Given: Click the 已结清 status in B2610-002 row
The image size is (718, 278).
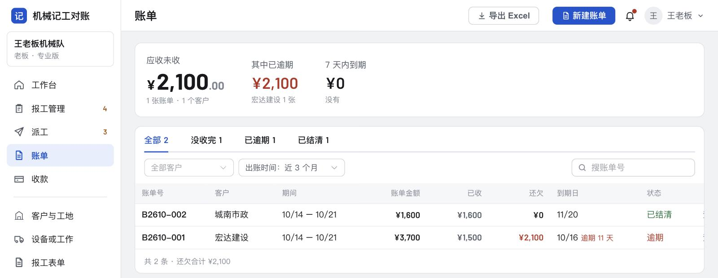Looking at the screenshot, I should (x=659, y=215).
